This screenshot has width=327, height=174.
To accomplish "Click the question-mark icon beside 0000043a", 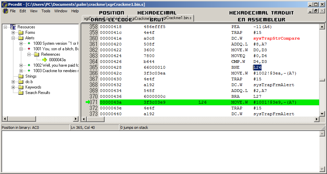I will pos(45,60).
